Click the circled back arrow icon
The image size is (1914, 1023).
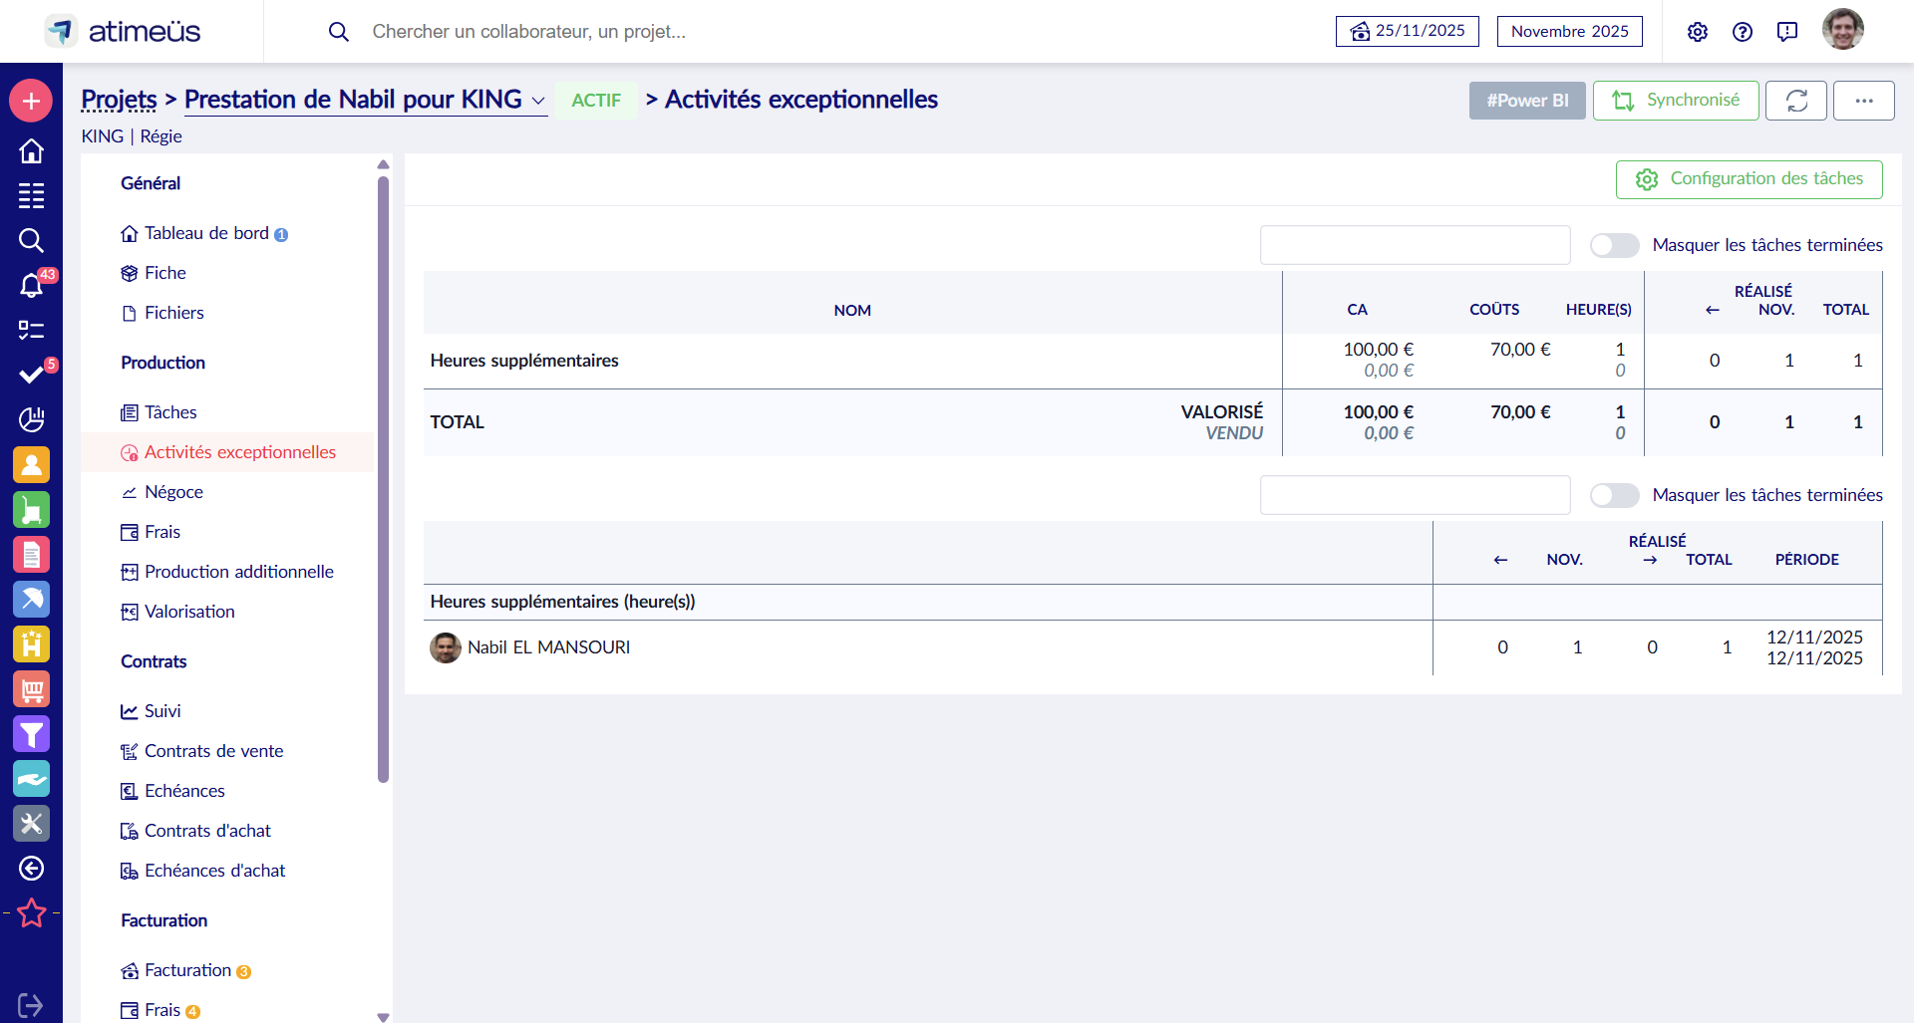[x=31, y=869]
